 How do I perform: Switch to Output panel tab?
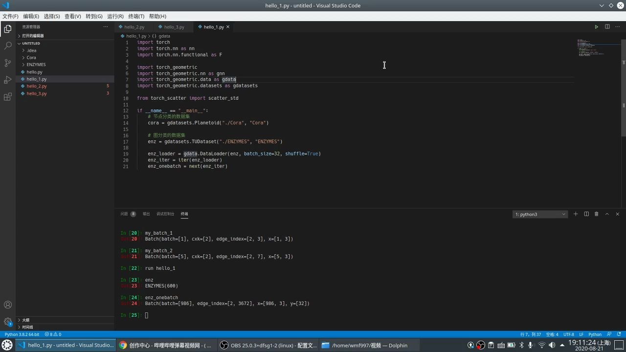(146, 214)
